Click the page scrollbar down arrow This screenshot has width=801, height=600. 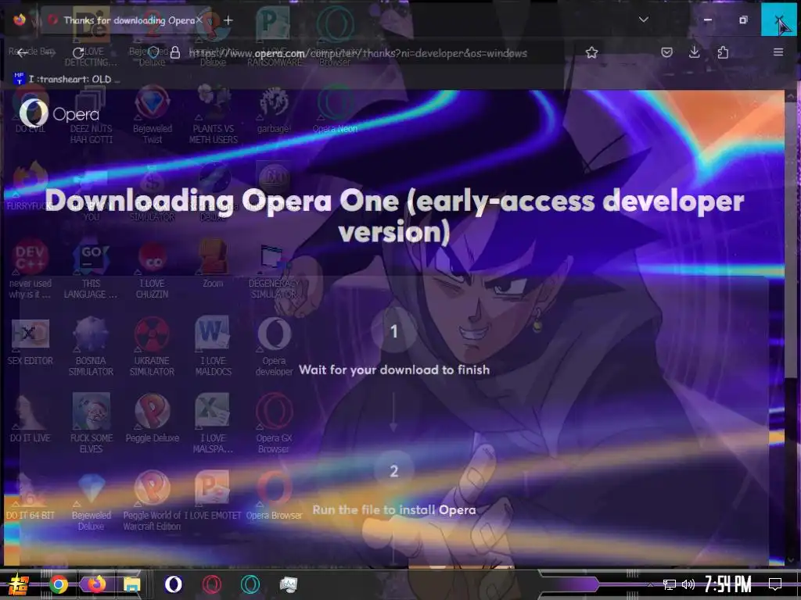coord(792,559)
